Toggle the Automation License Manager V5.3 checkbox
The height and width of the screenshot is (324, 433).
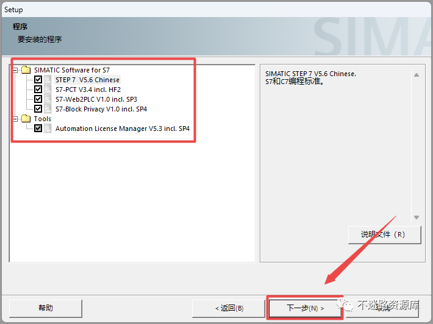pyautogui.click(x=38, y=129)
